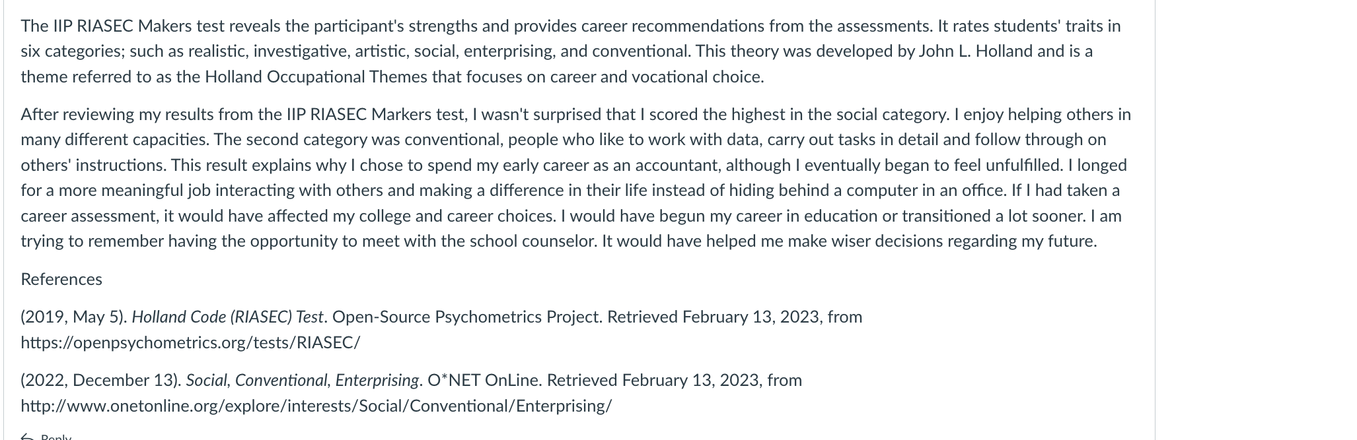Click the References heading
This screenshot has width=1357, height=440.
pos(61,280)
